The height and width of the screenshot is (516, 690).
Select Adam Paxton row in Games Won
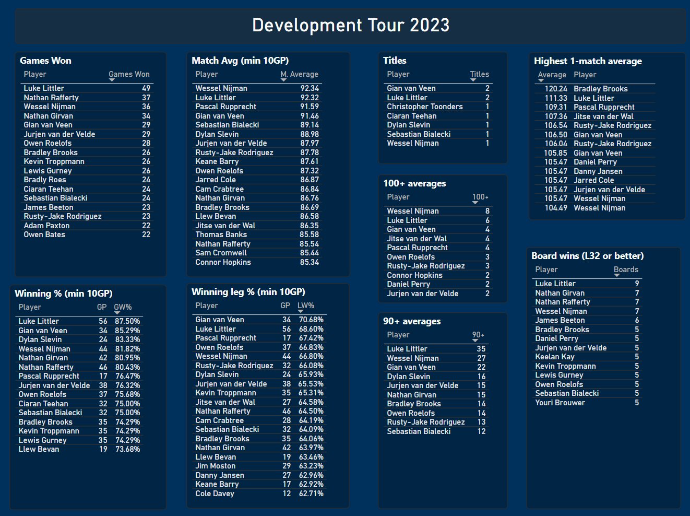(87, 226)
